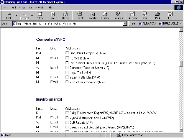Open the Edit menu
The width and height of the screenshot is (184, 138).
(13, 8)
